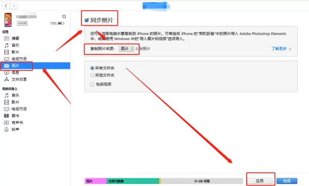Screen dimensions: 309x186
Task: Open 影片 film icon under 设置
Action: (7, 52)
